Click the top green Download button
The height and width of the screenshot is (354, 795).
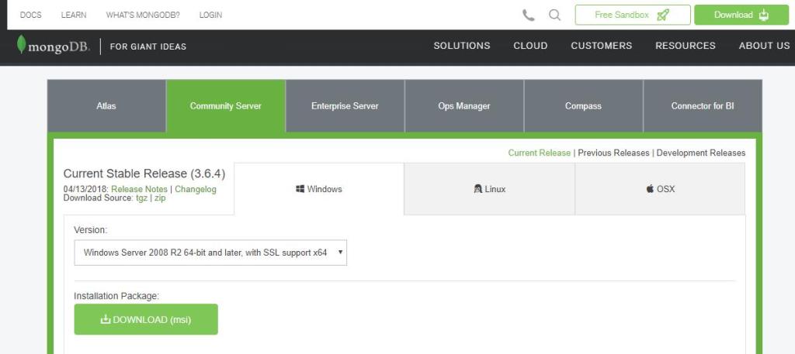741,15
